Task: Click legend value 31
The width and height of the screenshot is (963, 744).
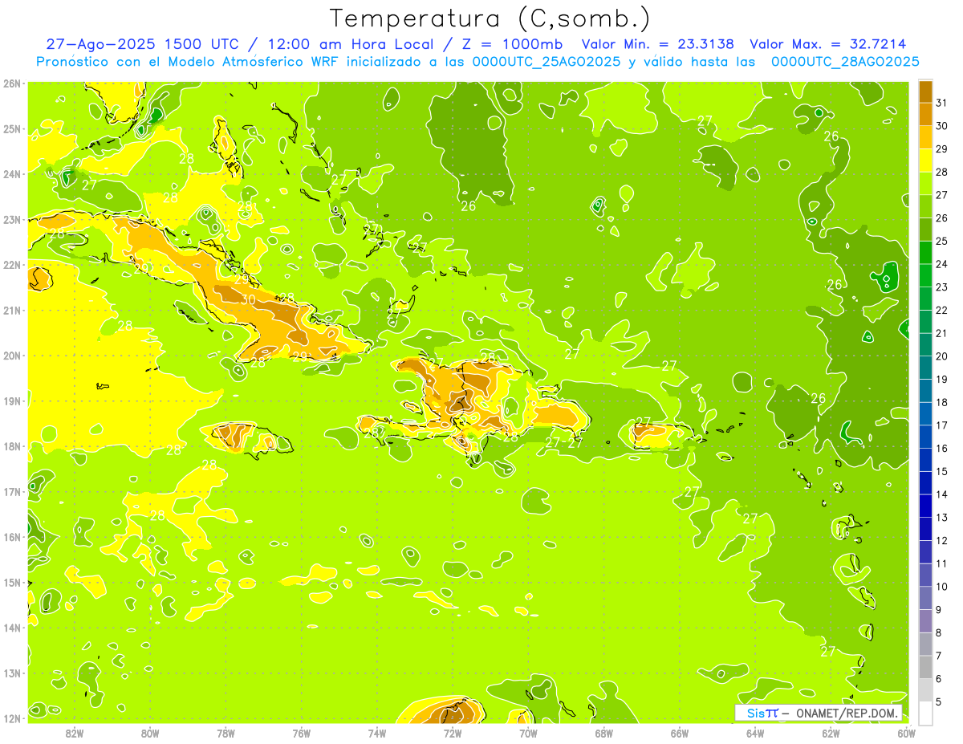Action: [x=941, y=103]
